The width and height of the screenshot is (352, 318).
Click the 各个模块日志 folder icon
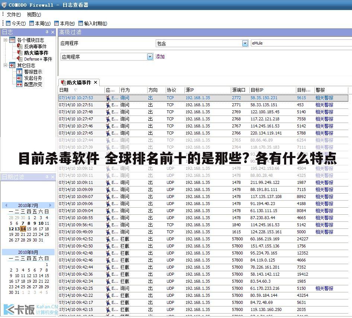click(x=12, y=40)
